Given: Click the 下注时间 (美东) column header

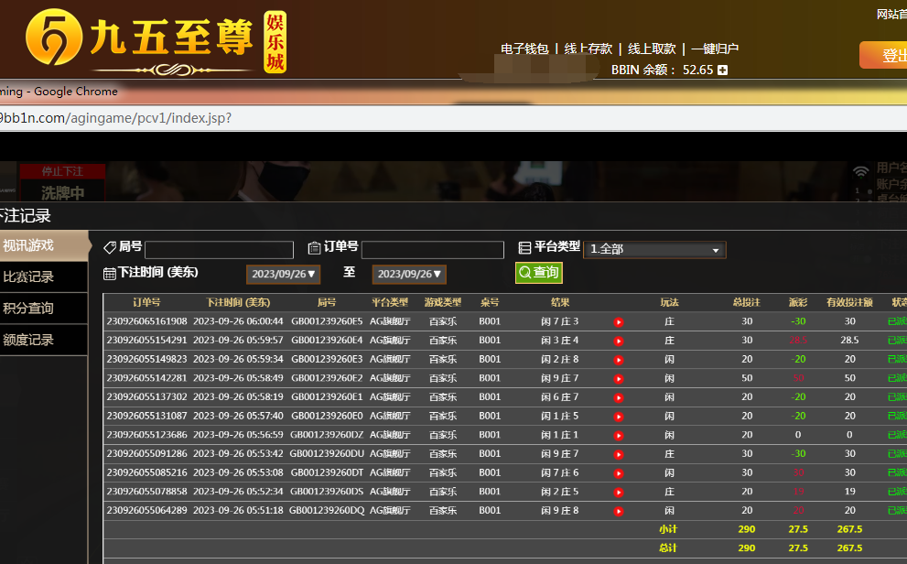Looking at the screenshot, I should point(238,302).
